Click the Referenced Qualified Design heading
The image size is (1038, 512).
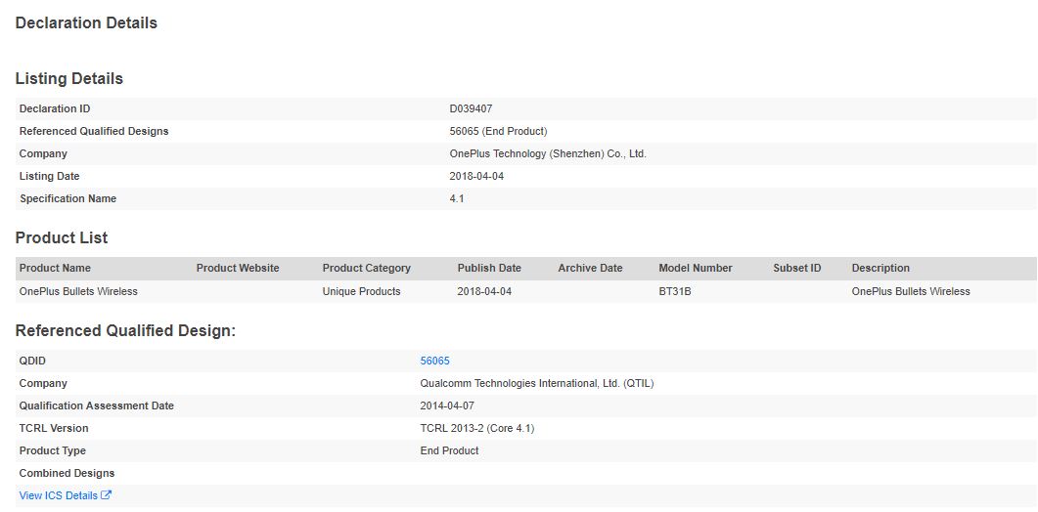(x=126, y=331)
